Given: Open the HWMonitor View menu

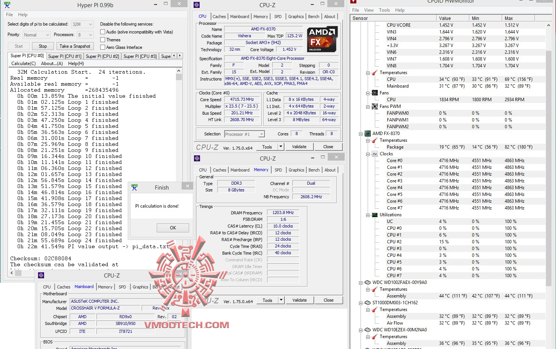Looking at the screenshot, I should 369,10.
